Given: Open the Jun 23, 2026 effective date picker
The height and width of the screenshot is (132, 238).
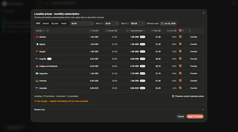Looking at the screenshot, I should [x=168, y=24].
